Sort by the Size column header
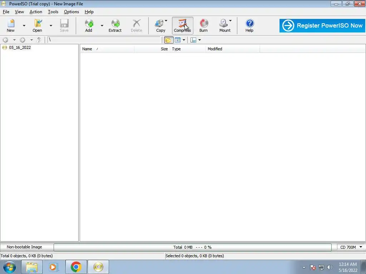 152,49
